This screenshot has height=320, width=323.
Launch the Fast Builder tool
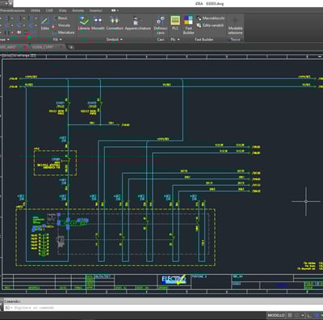click(x=188, y=25)
